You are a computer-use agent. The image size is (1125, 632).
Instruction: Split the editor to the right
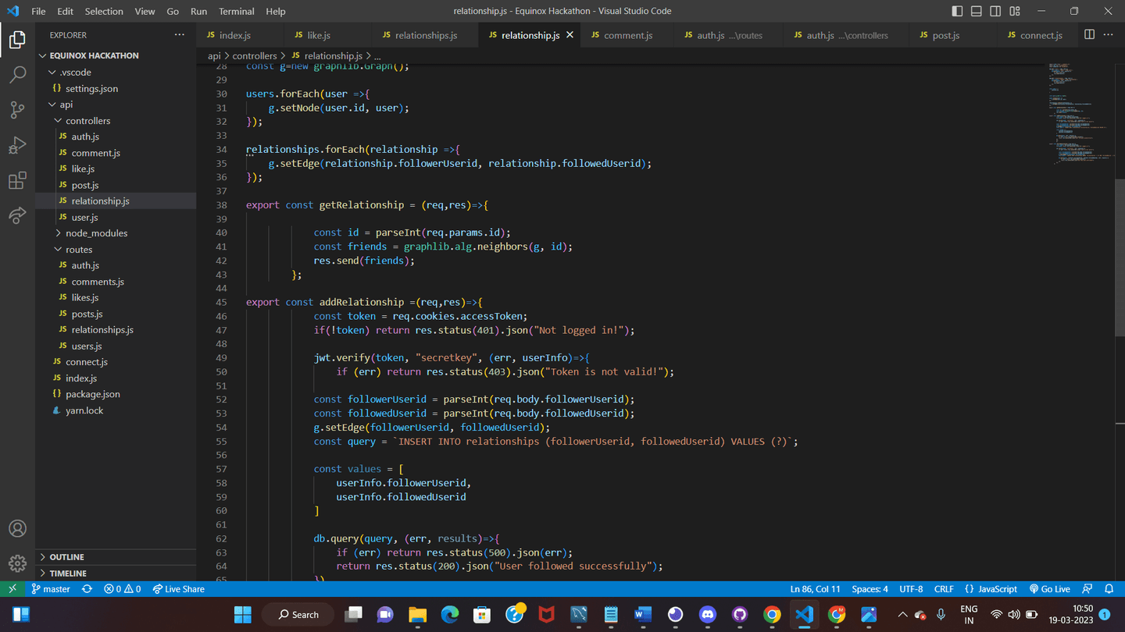pos(1089,35)
